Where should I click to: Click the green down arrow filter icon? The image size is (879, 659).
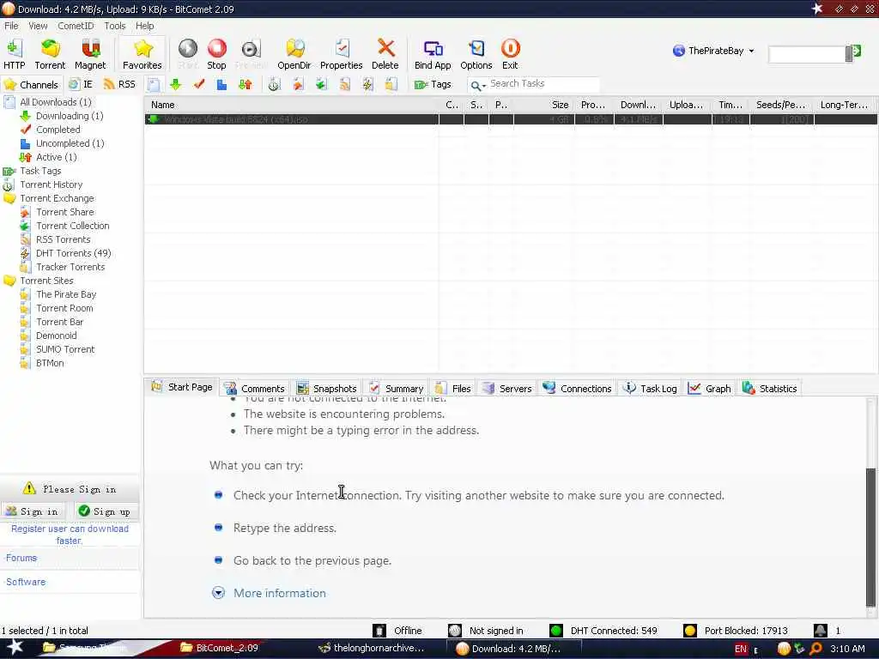pos(175,85)
